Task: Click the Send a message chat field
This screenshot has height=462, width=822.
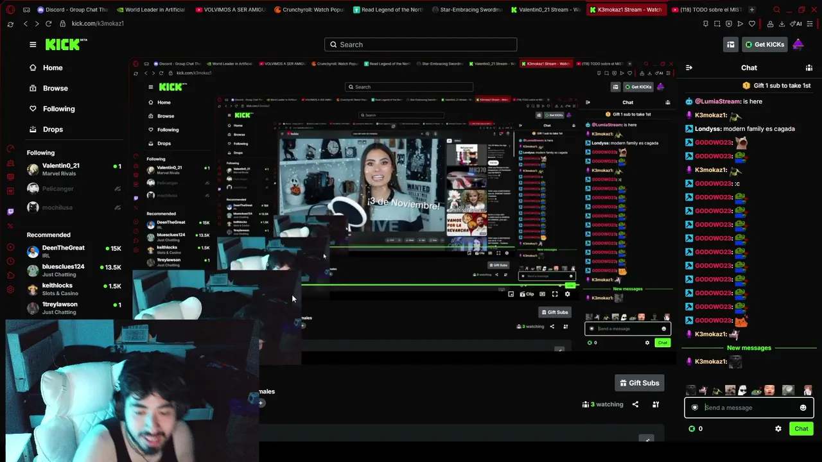Action: 749,407
